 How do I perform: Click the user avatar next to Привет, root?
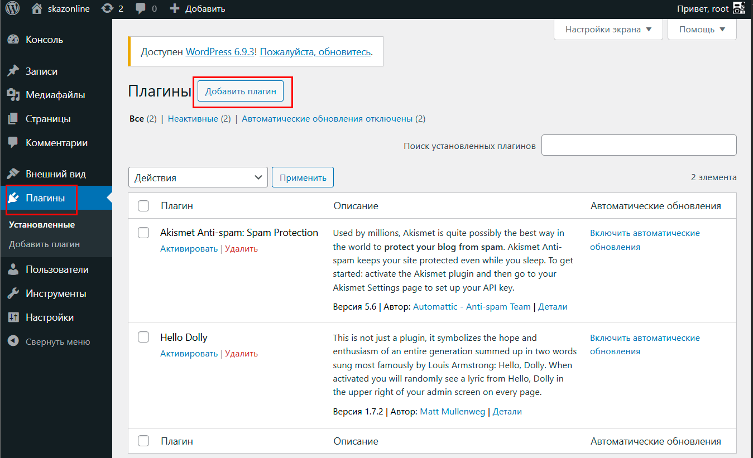(739, 8)
